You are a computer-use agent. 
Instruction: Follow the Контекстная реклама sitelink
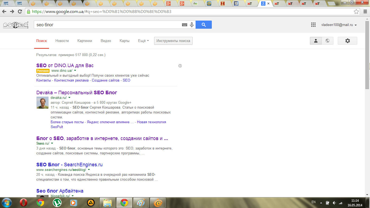coord(71,80)
